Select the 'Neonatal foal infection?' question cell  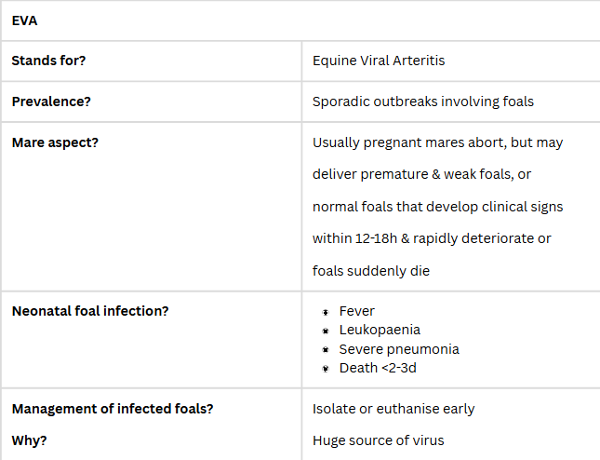[x=90, y=311]
